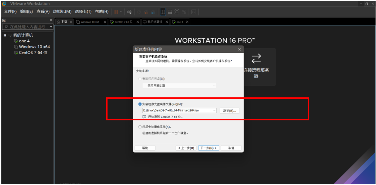The width and height of the screenshot is (376, 185).
Task: Toggle the show library sidebar icon
Action: click(163, 12)
